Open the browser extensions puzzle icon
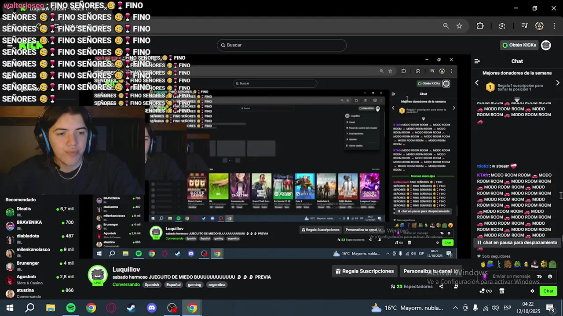 click(x=480, y=26)
